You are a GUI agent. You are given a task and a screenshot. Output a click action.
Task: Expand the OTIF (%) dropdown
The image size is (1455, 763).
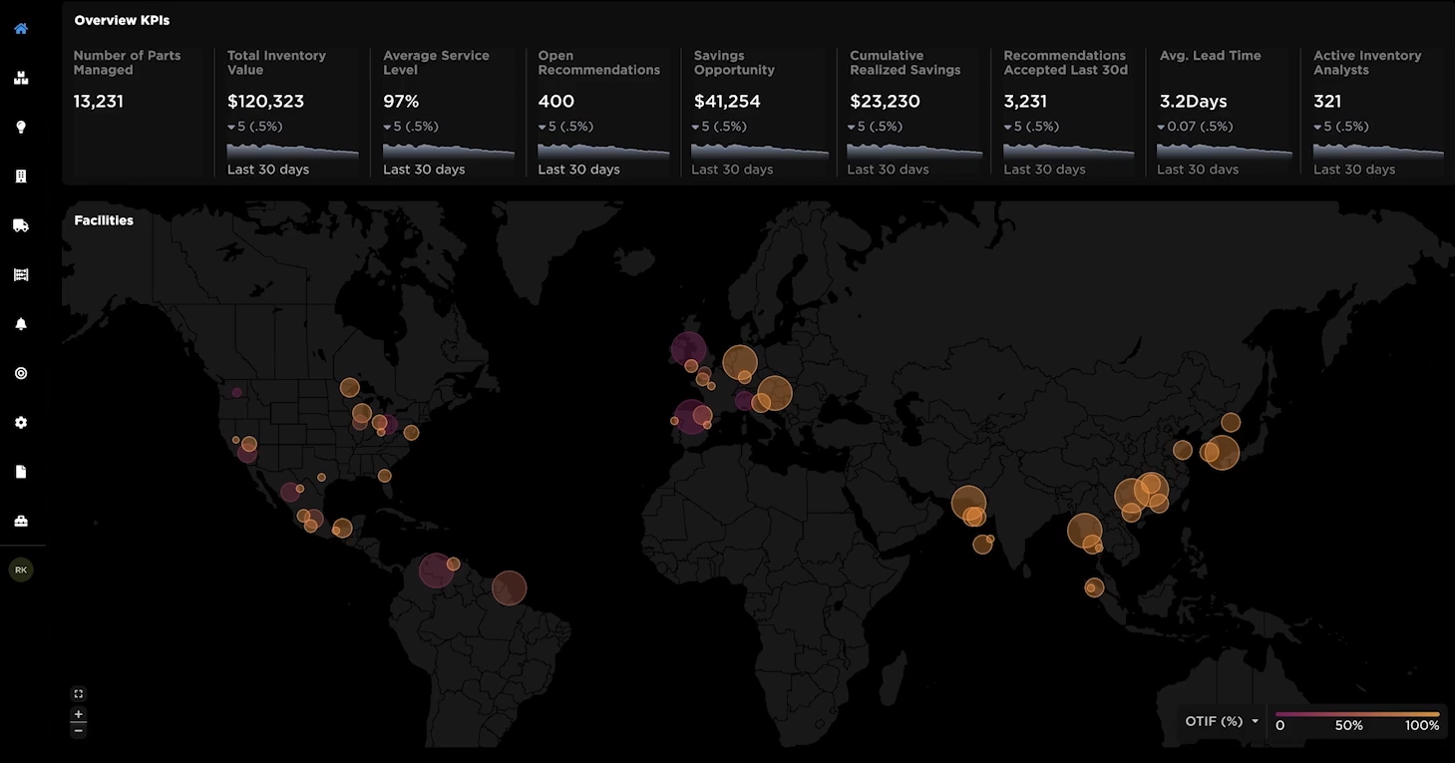point(1222,721)
